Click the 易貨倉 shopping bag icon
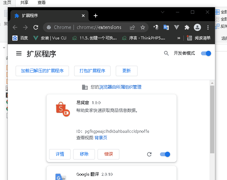This screenshot has width=227, height=180. [63, 109]
